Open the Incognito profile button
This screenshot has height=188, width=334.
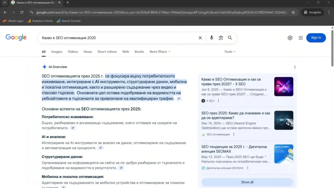coord(312,12)
